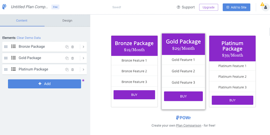Click the Gold Feature 3 row
This screenshot has height=135, width=270.
tap(183, 82)
